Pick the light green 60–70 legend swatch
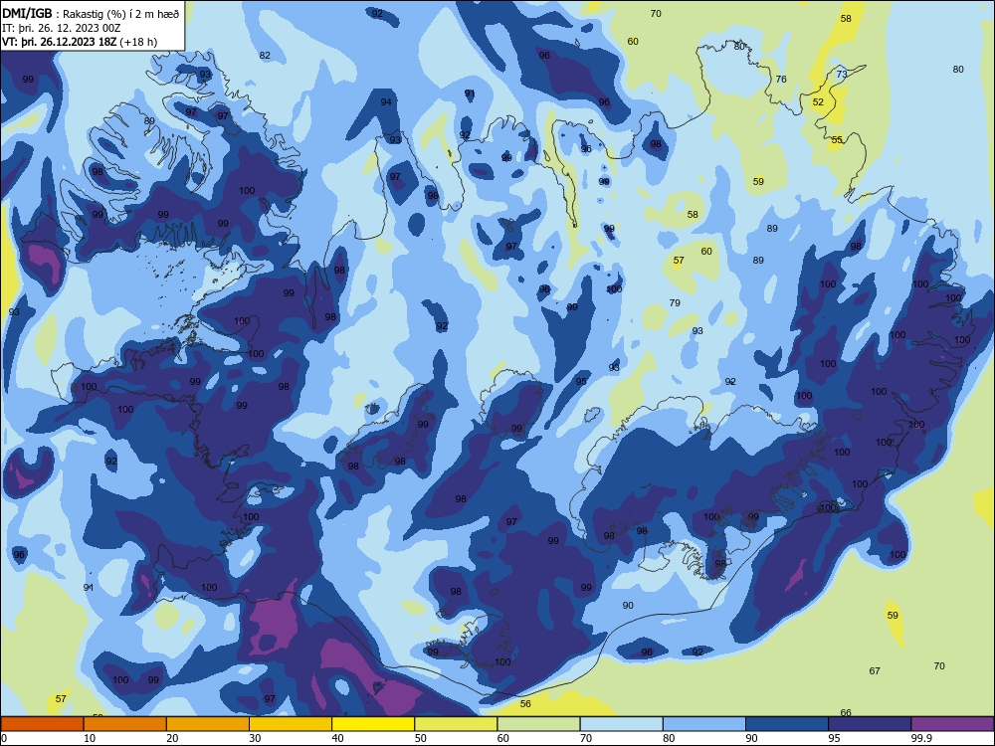 [x=538, y=724]
